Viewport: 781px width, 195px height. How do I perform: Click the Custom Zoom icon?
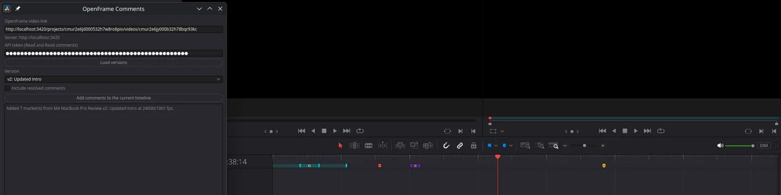pos(554,145)
